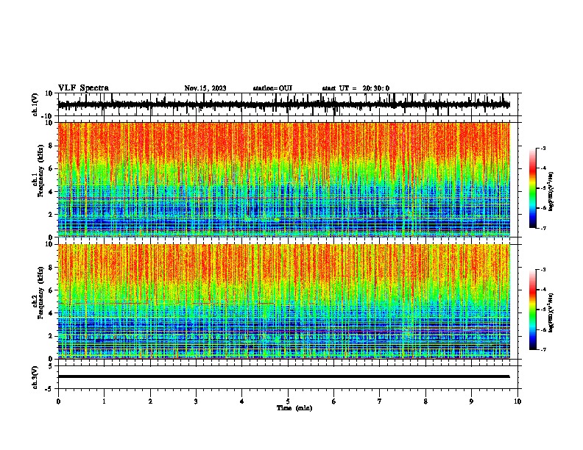The width and height of the screenshot is (583, 450).
Task: Click the "-7" tick on ch.2 colorbar
Action: coord(543,349)
